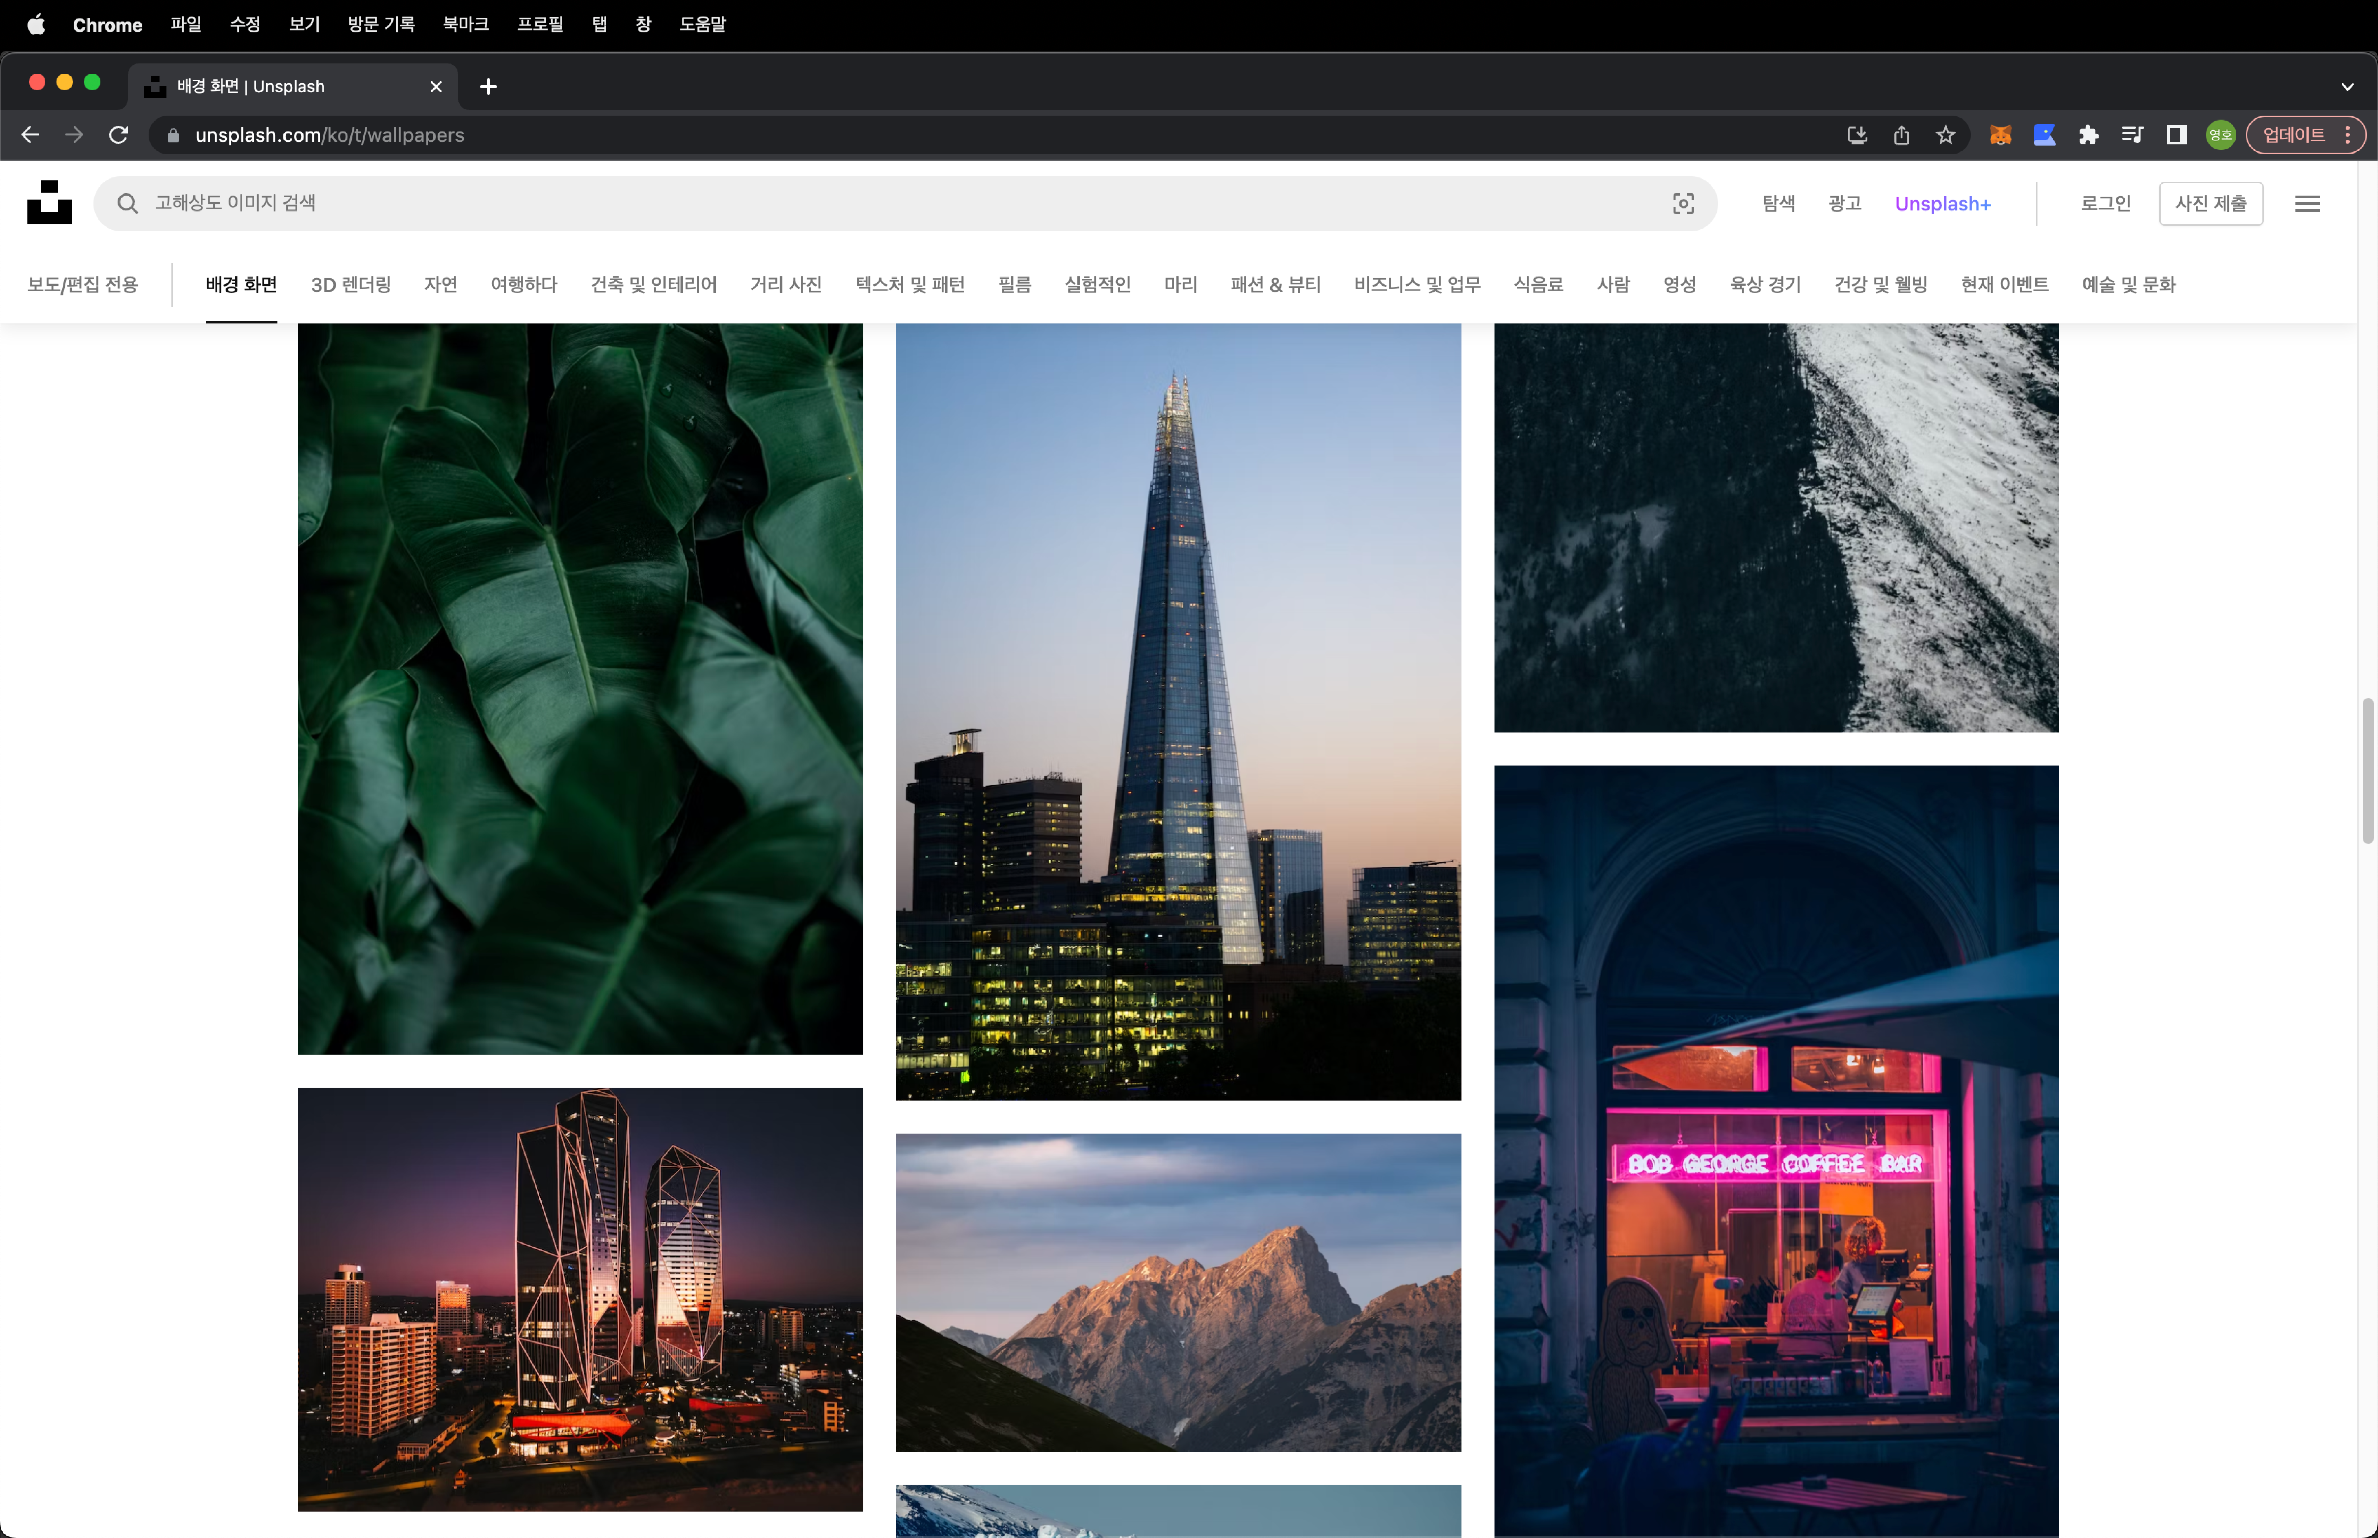Click the visual search camera icon

[x=1683, y=204]
